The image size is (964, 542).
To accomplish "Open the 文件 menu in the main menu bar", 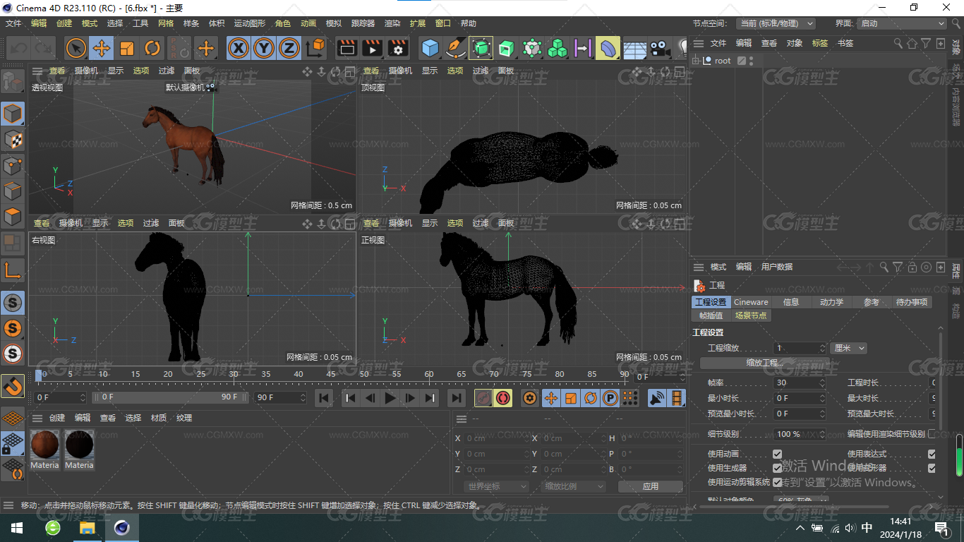I will tap(13, 23).
